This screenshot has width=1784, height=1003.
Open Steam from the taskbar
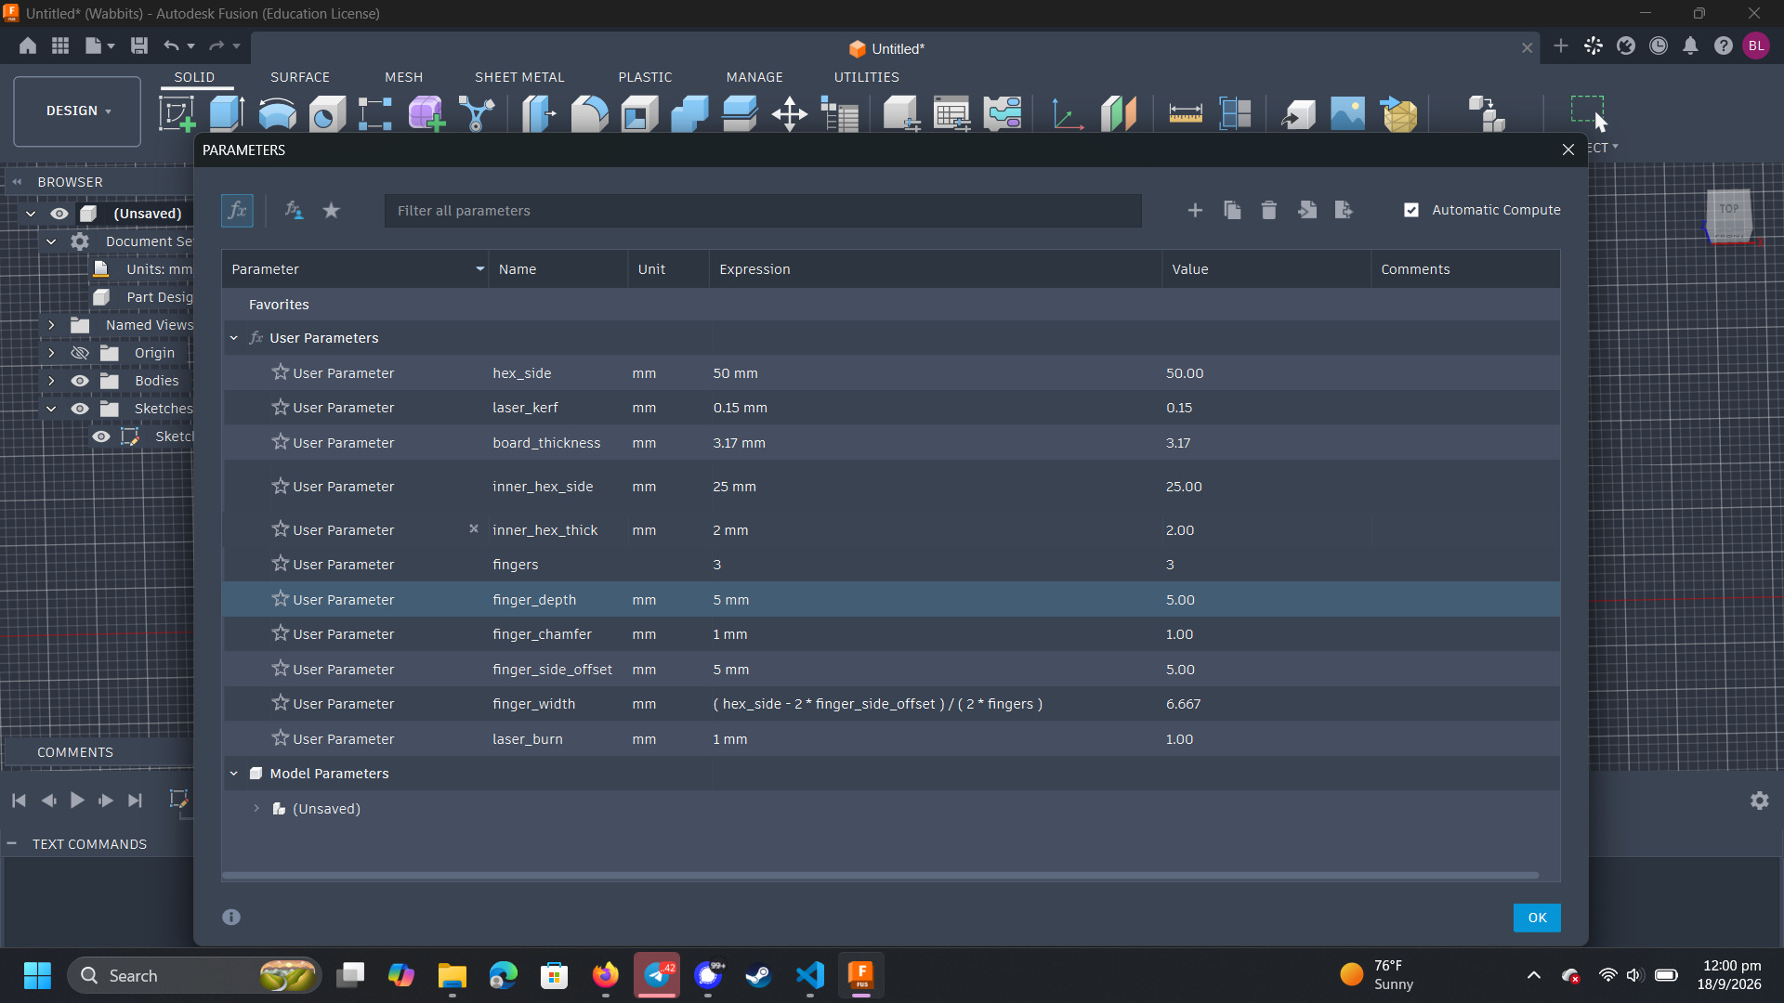(x=759, y=975)
